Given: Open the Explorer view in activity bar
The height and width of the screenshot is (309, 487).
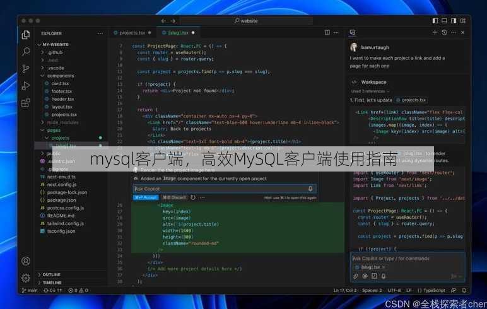Looking at the screenshot, I should (26, 35).
